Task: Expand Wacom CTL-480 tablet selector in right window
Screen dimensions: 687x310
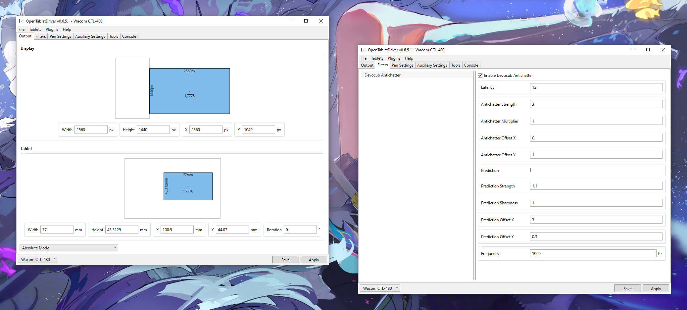Action: click(x=380, y=288)
